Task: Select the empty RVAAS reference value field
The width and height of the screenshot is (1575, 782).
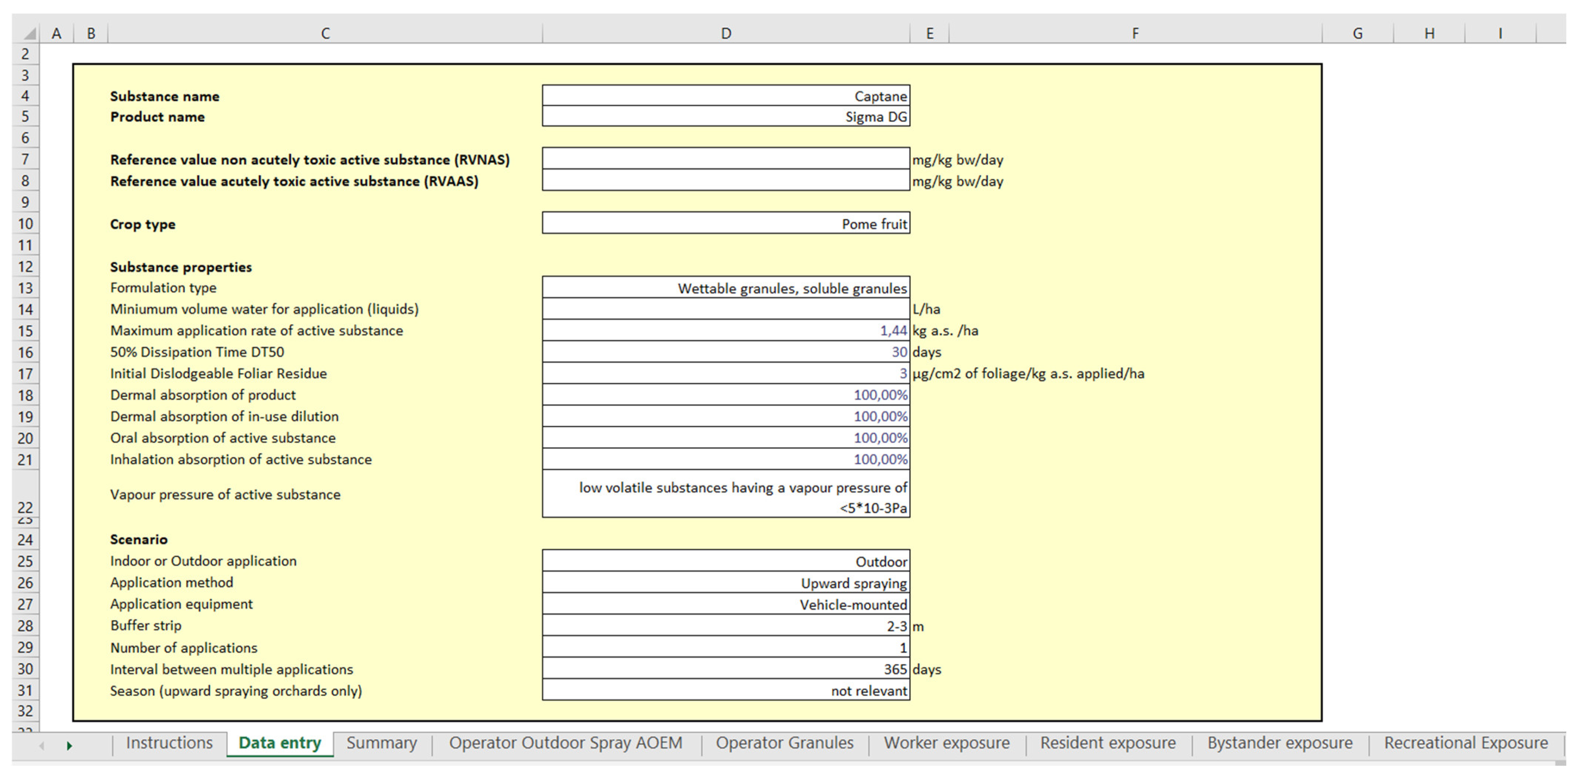Action: (x=726, y=180)
